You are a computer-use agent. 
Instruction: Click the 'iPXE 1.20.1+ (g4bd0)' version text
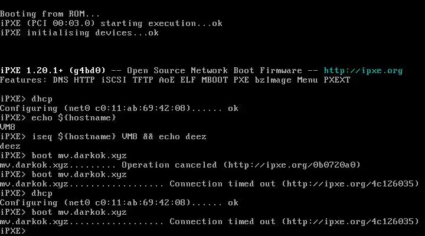(x=53, y=71)
